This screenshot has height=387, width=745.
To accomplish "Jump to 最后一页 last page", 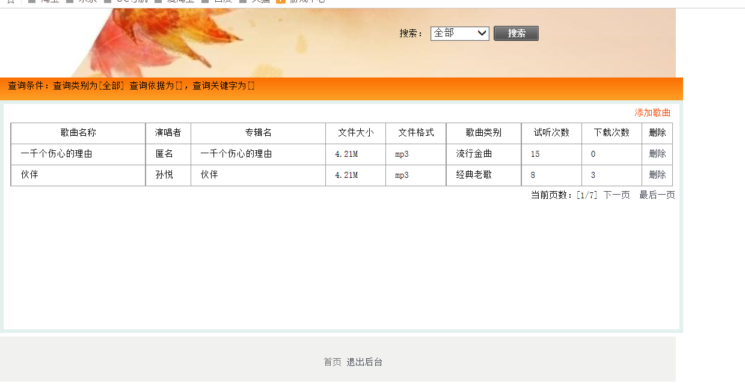I will (x=657, y=195).
